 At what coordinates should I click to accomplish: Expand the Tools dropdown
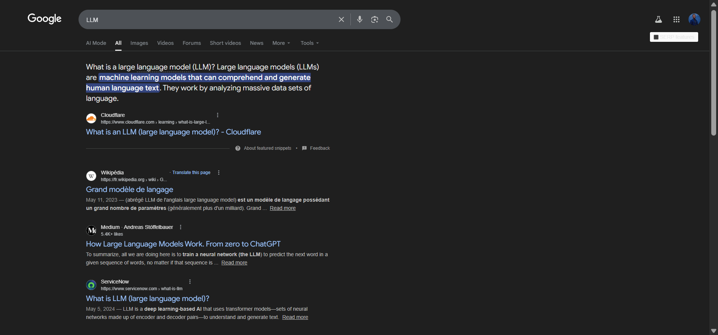pos(310,43)
